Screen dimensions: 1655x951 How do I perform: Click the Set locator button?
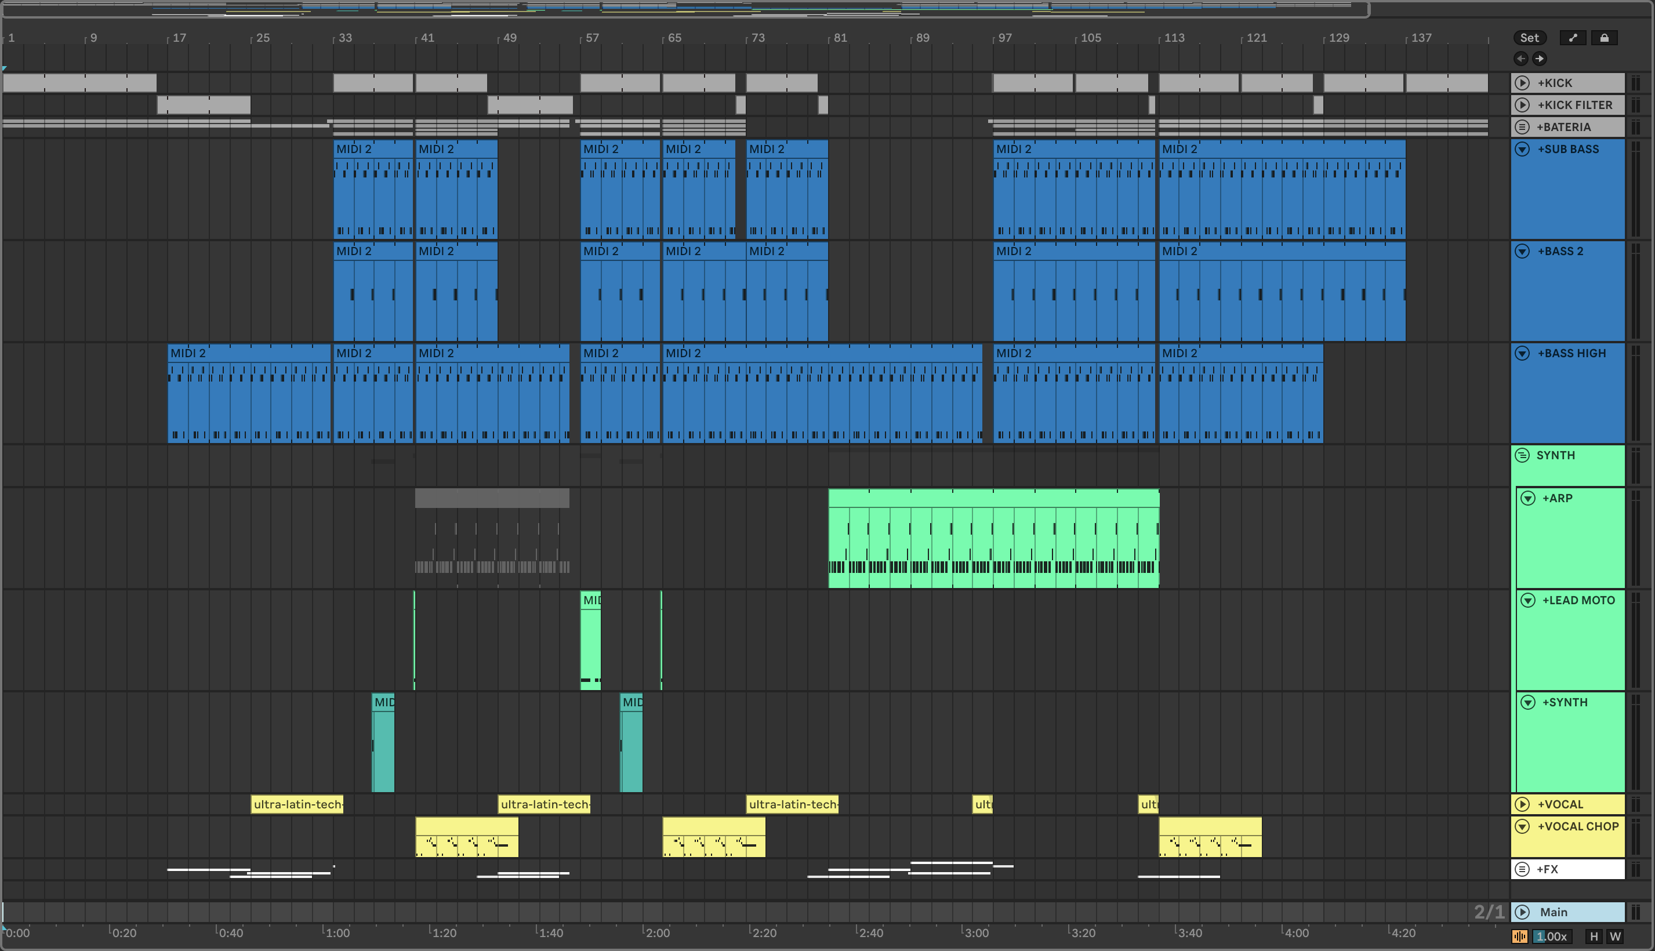point(1529,38)
